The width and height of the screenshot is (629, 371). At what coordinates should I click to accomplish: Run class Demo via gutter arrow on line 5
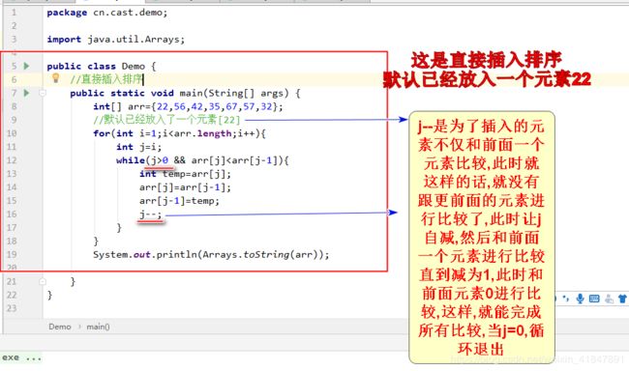(26, 66)
